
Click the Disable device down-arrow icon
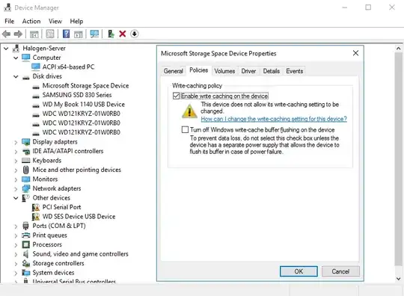(x=134, y=34)
